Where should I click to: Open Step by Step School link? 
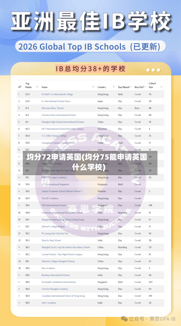click(51, 240)
